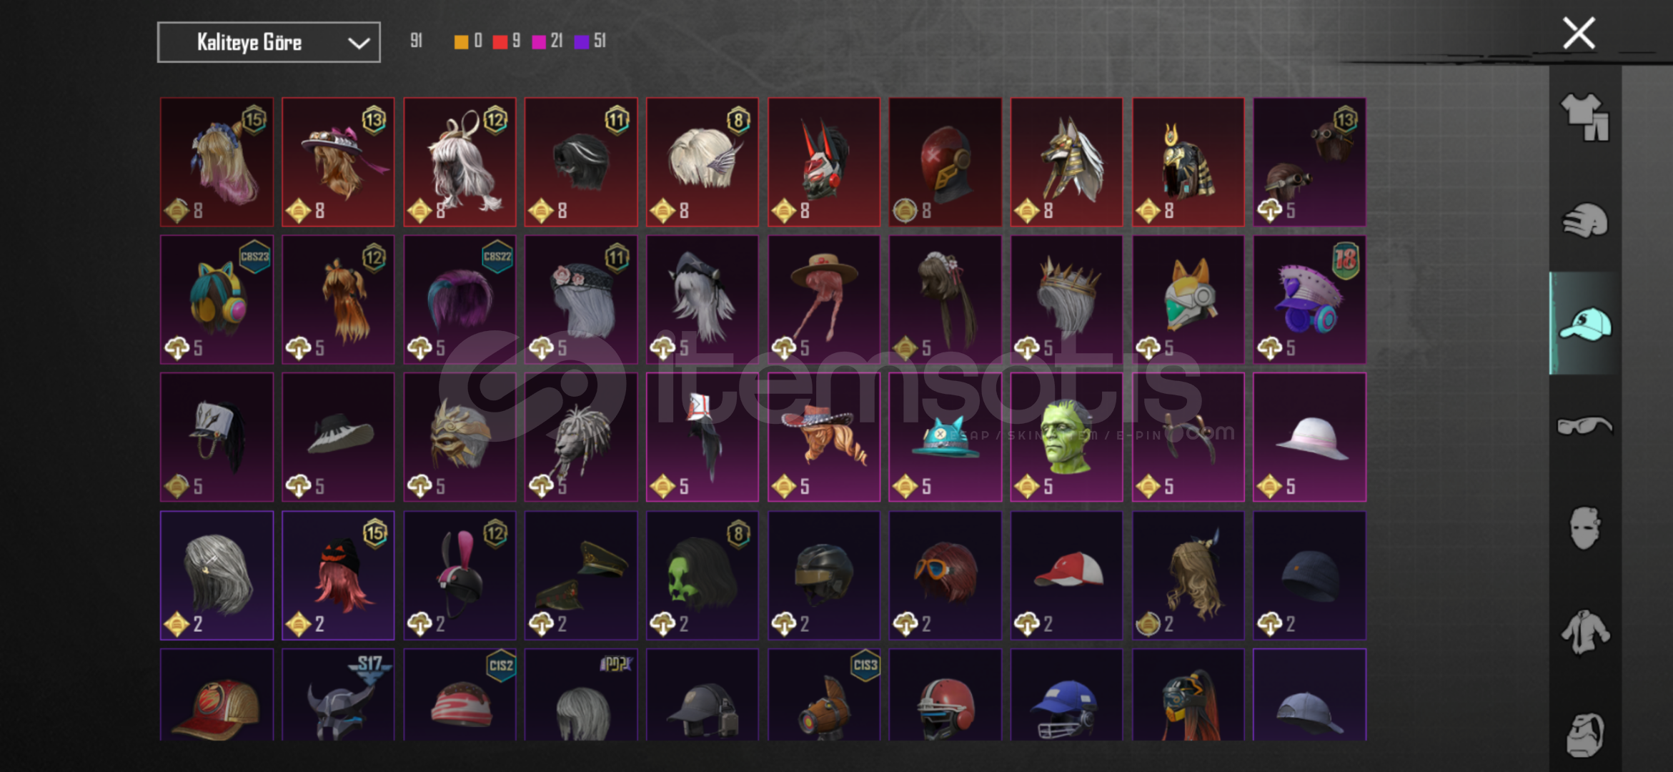This screenshot has height=772, width=1673.
Task: Select the helmet category in sidebar
Action: click(1585, 220)
